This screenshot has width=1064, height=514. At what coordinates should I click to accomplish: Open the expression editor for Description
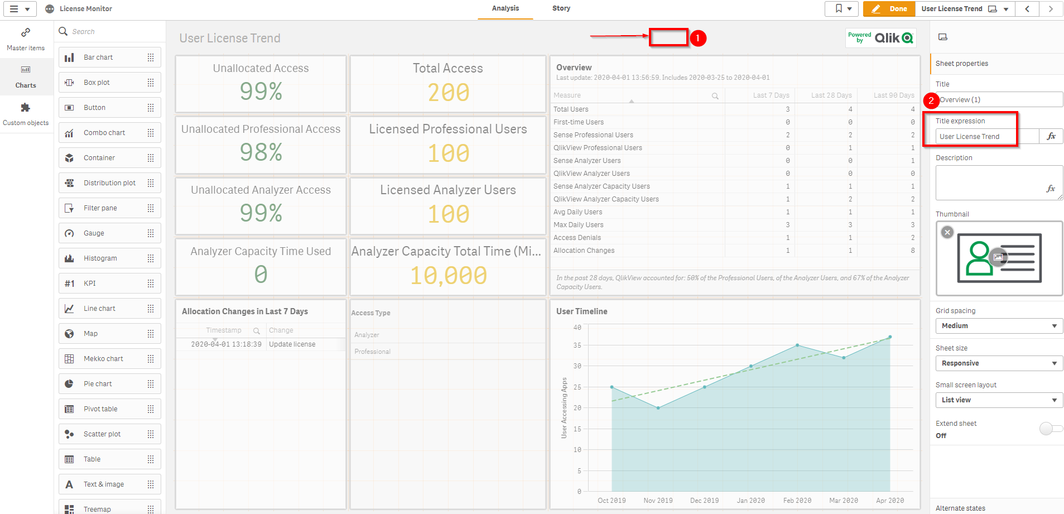coord(1051,189)
